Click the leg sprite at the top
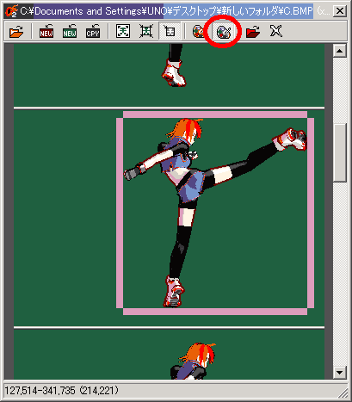Viewport: 352px width, 402px height. coord(174,65)
